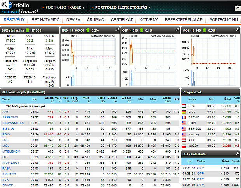
Task: Open the CERTIFIKÁT tab
Action: tap(122, 20)
